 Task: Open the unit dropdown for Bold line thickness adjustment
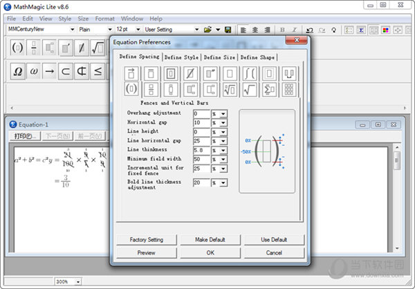click(223, 183)
